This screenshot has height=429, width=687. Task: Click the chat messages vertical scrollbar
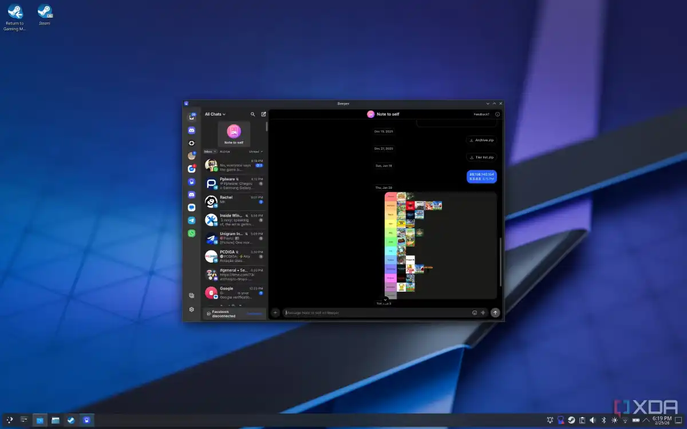tap(500, 261)
